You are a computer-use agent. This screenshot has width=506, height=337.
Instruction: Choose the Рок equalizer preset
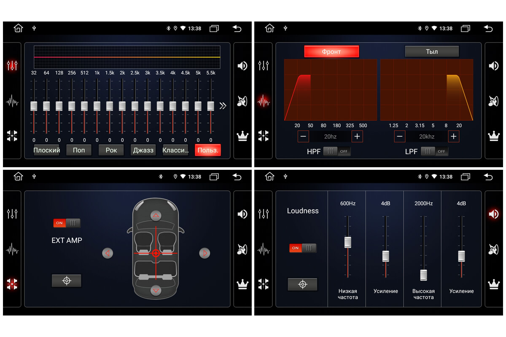coord(111,150)
